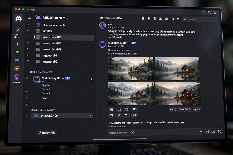233x155 pixels.
Task: Open the user profile icon in title bar
Action: (x=215, y=13)
